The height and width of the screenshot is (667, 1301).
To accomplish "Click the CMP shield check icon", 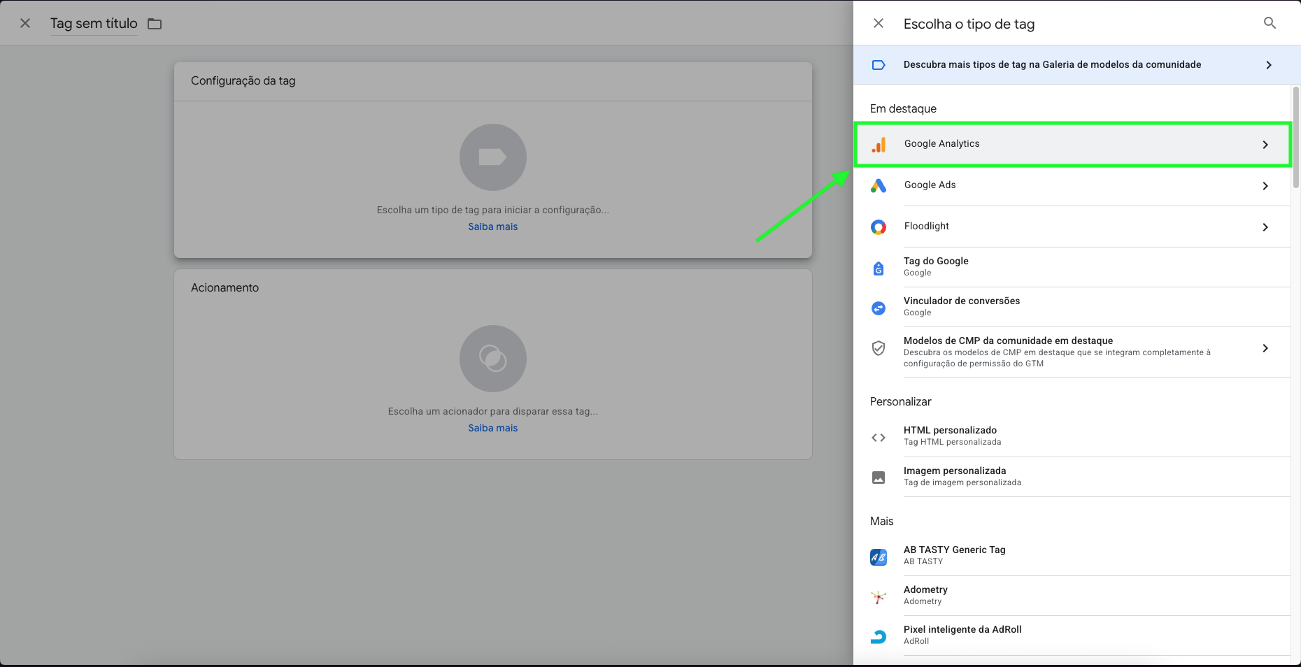I will coord(879,348).
